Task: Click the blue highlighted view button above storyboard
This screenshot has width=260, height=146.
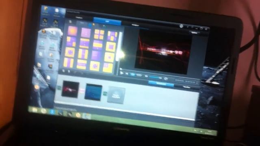Action: pyautogui.click(x=161, y=84)
